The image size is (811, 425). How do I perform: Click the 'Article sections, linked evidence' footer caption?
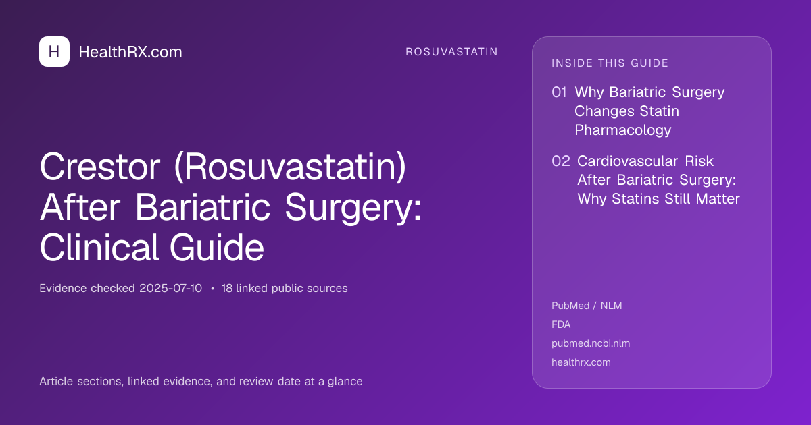tap(201, 382)
